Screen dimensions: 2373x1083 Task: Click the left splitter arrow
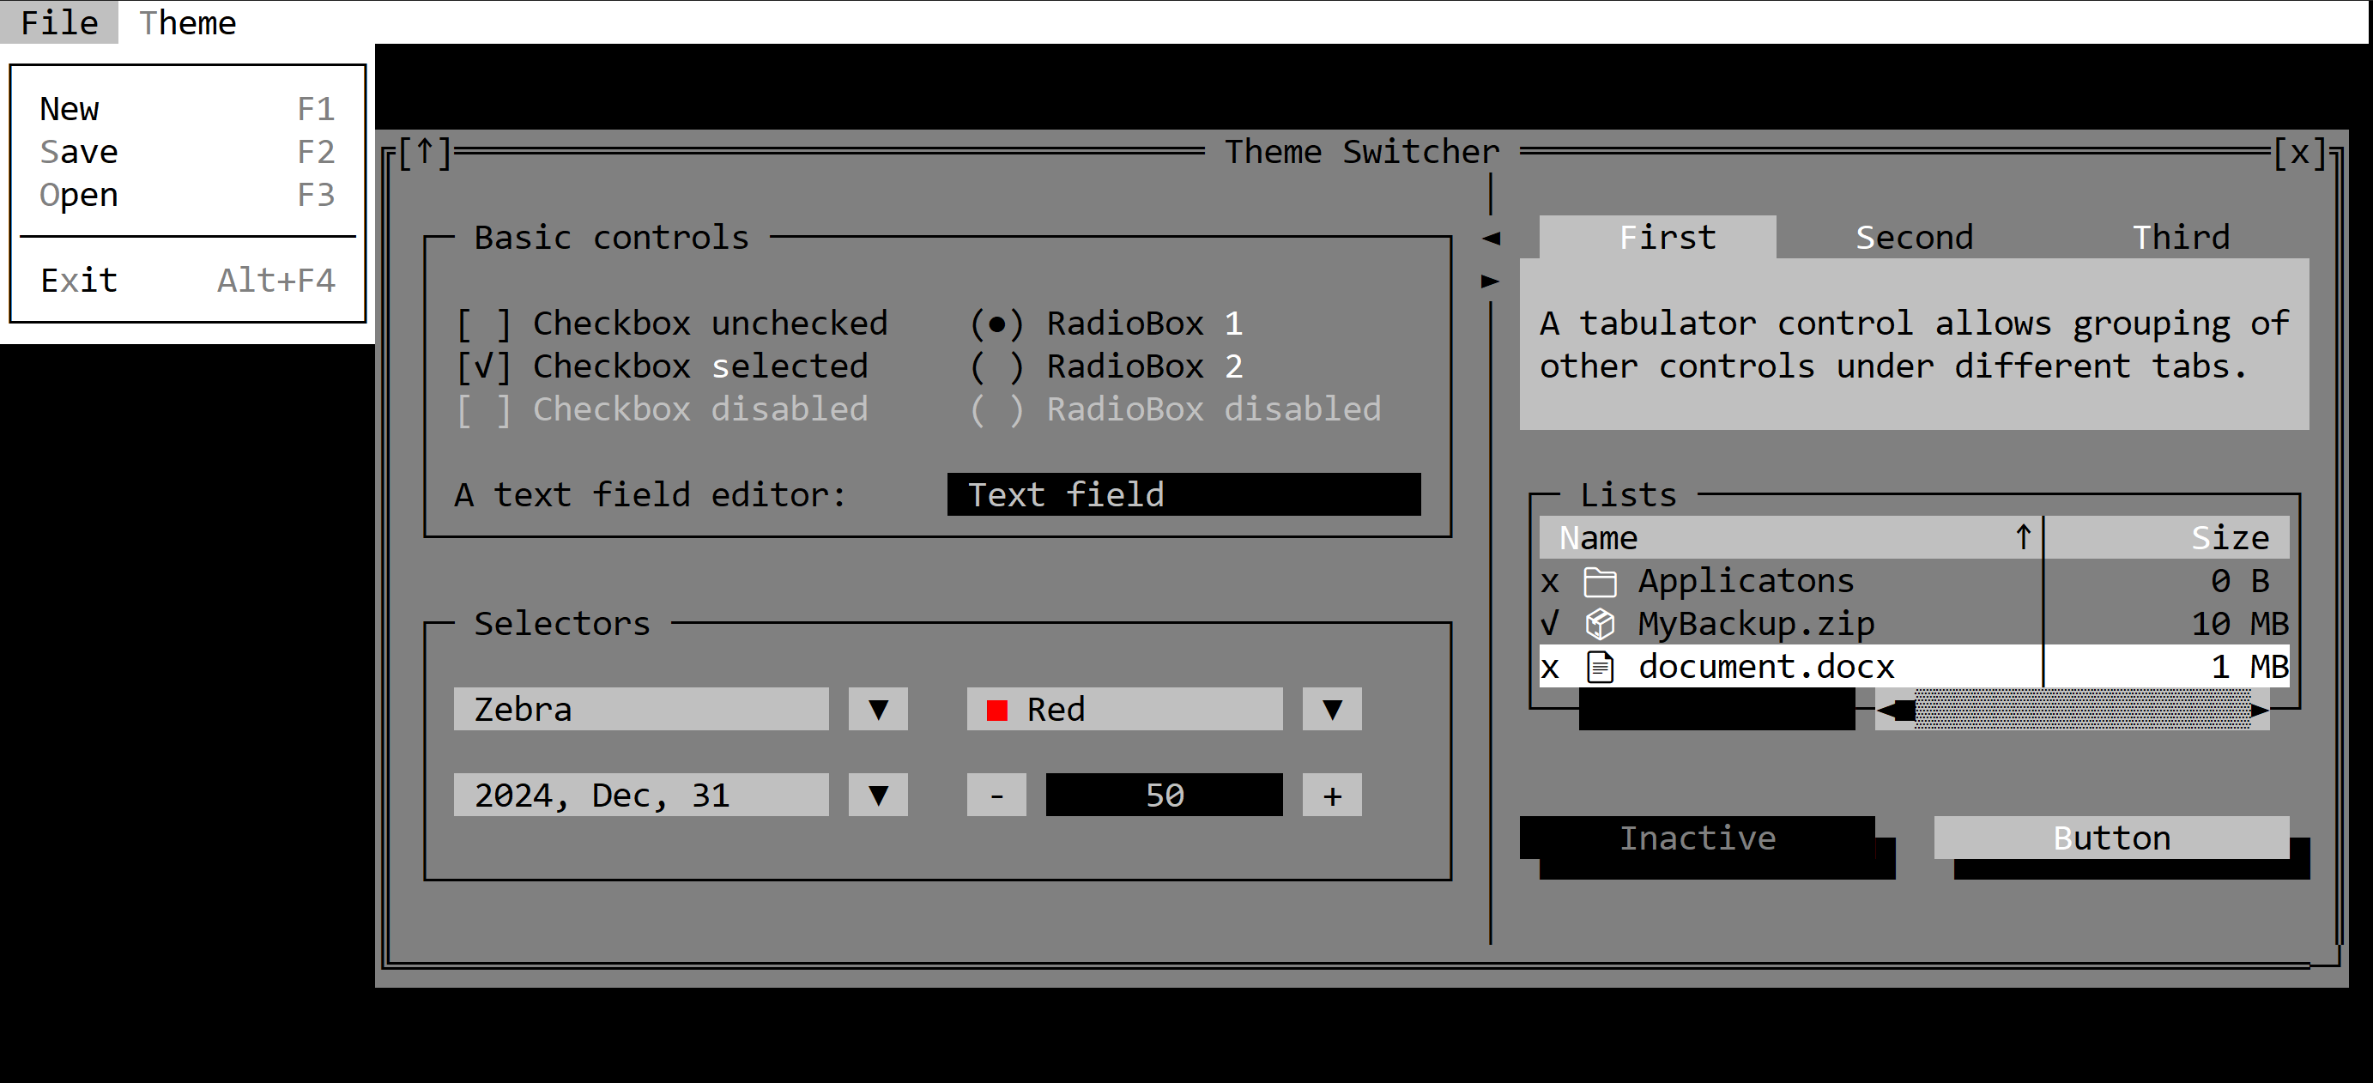1491,239
